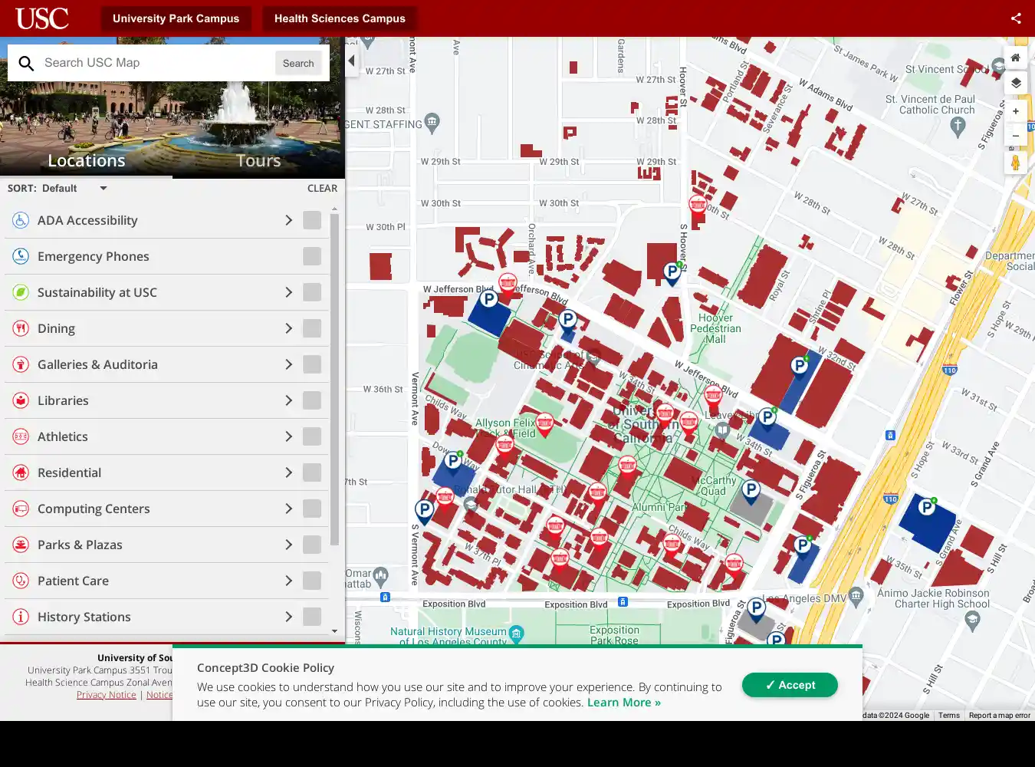Click the Galleries & Auditoria category icon
1035x767 pixels.
[x=21, y=364]
